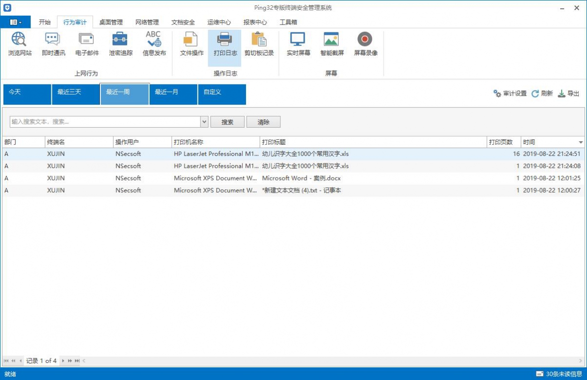Filter records by 最近一月
Screen dimensions: 587x380
tap(173, 94)
